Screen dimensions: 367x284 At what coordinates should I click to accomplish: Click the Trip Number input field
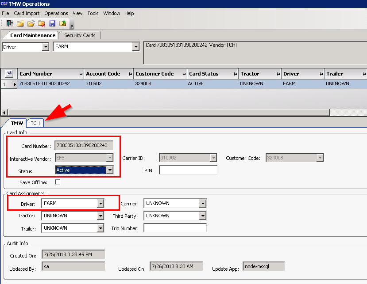175,228
